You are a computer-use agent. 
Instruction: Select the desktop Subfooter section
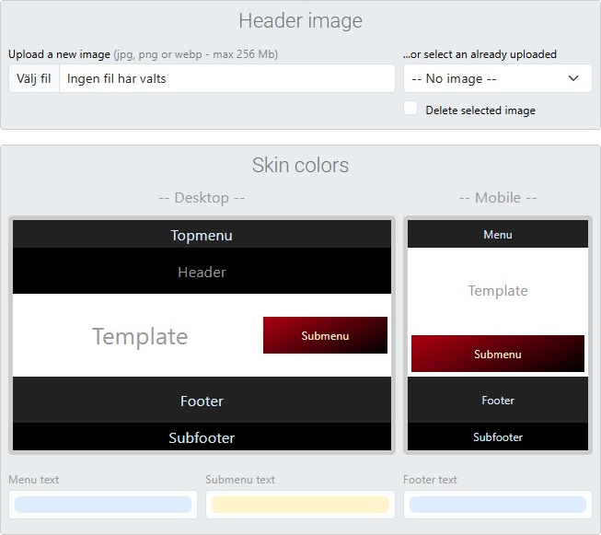coord(202,437)
